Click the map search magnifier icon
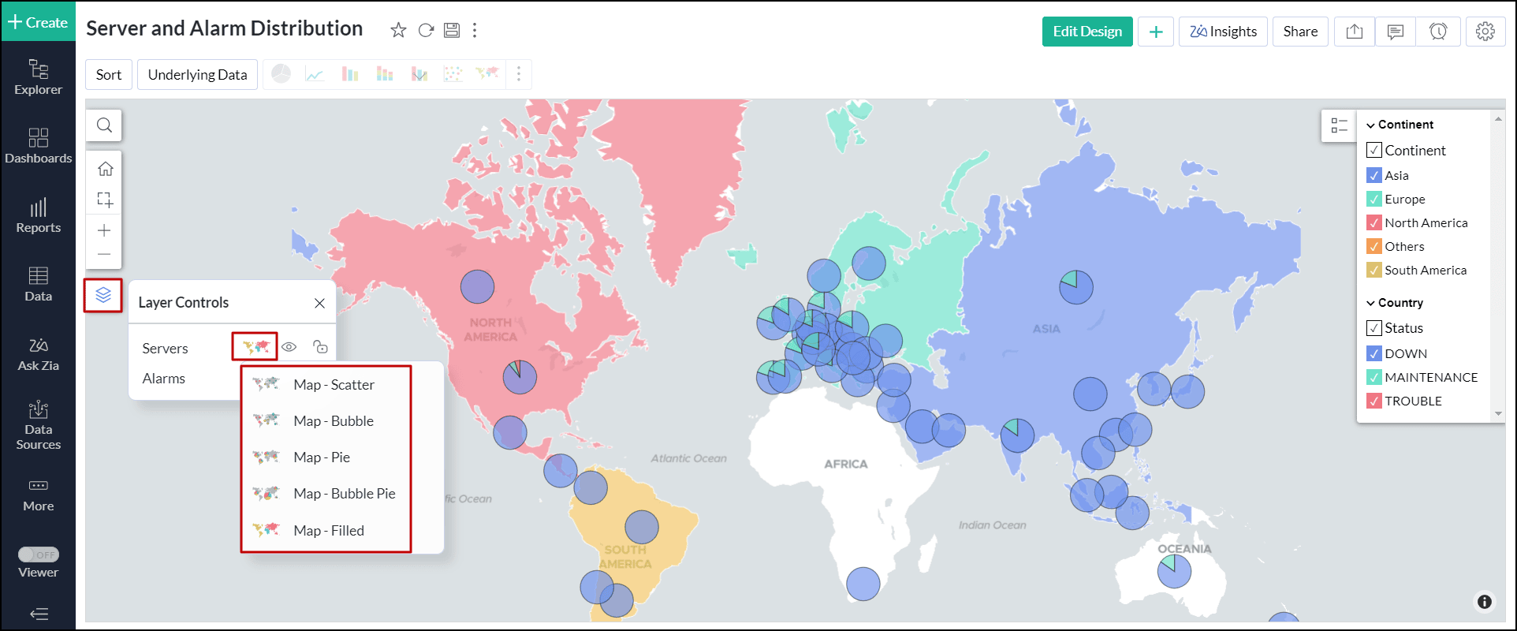The image size is (1517, 631). pos(104,125)
